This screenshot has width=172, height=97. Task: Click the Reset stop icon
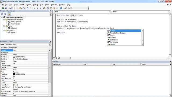(41, 8)
